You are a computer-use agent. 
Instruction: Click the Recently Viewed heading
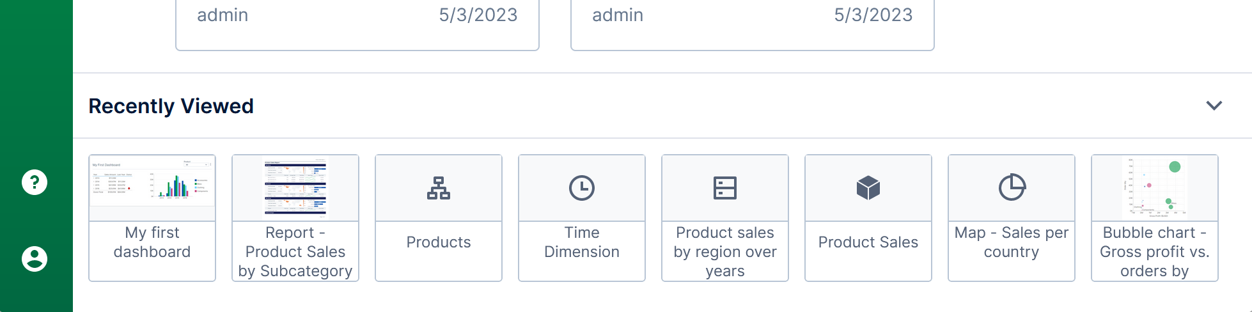tap(171, 105)
